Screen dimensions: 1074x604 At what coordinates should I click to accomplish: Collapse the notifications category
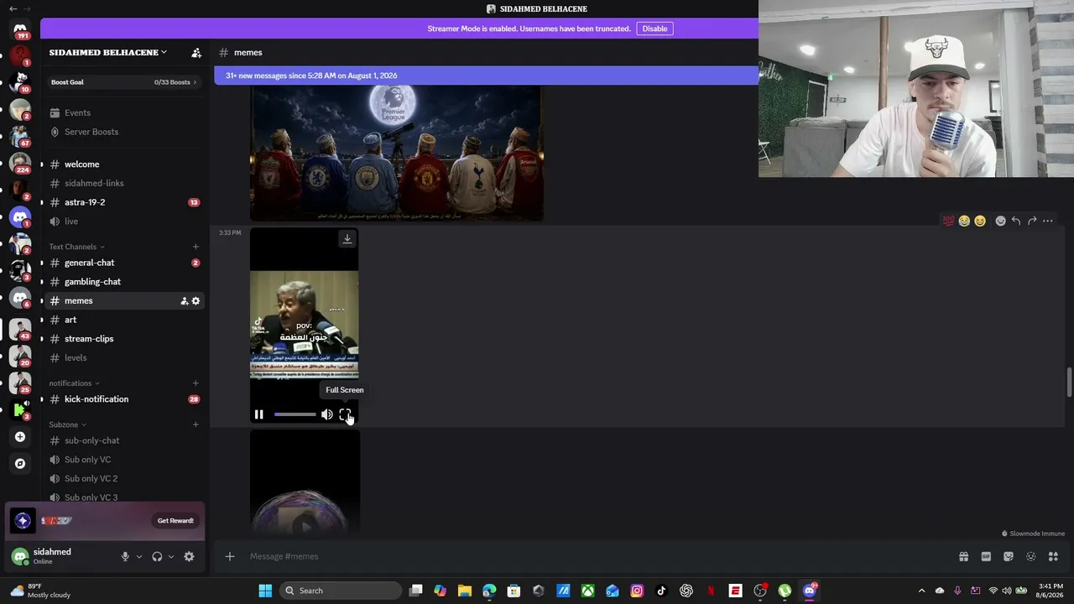tap(74, 383)
